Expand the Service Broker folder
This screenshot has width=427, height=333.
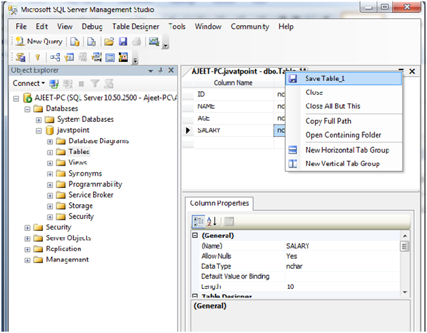click(50, 195)
